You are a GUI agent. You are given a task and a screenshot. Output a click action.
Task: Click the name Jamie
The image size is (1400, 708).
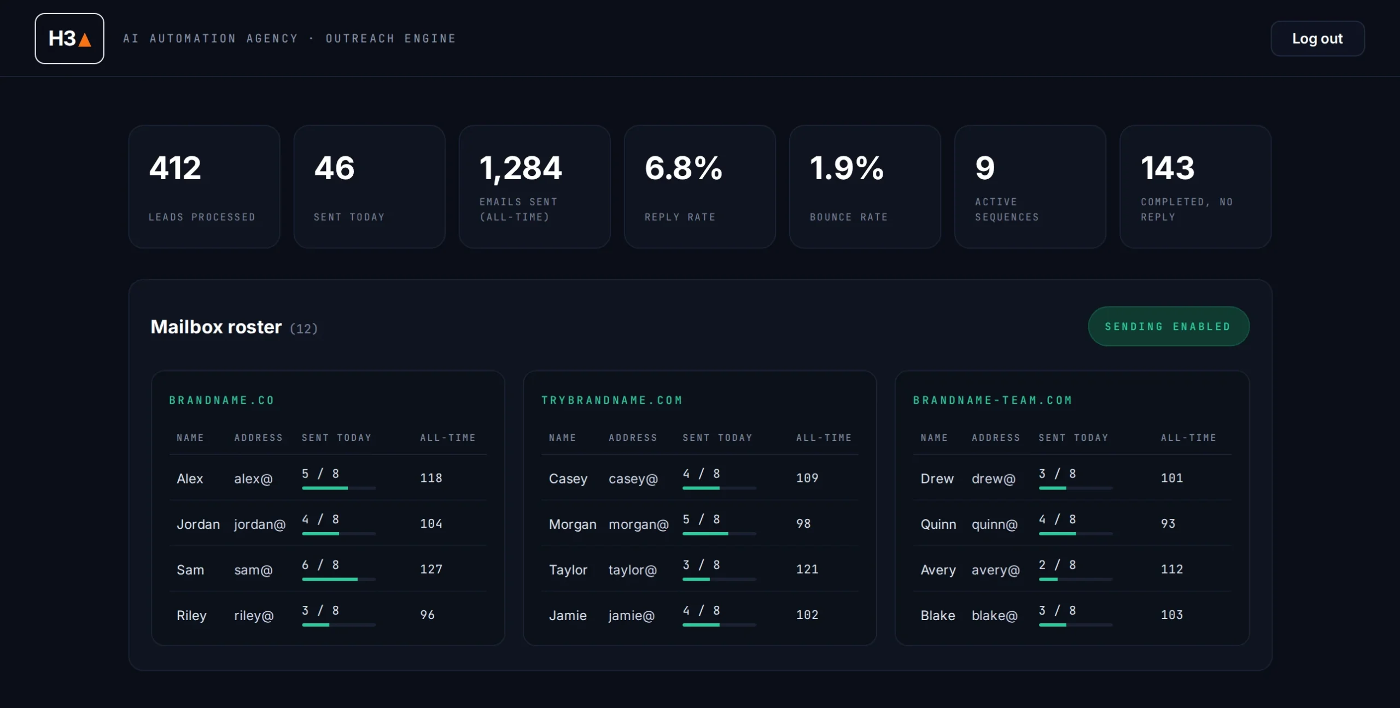coord(567,616)
